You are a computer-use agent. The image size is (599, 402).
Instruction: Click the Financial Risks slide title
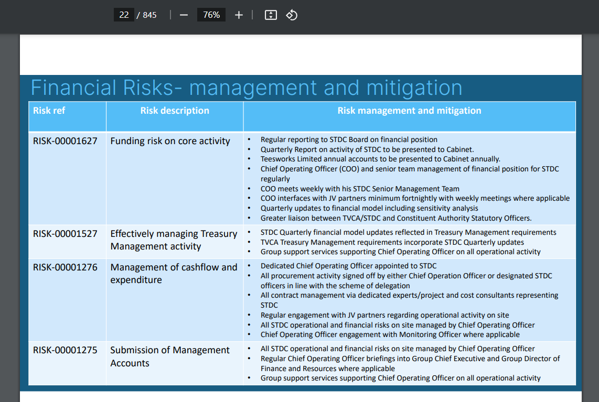[246, 88]
